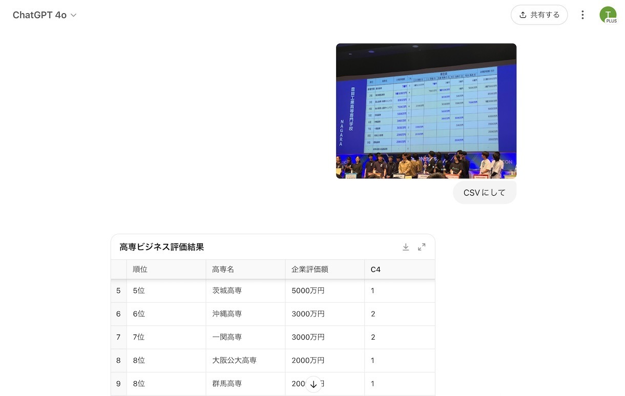The width and height of the screenshot is (625, 396).
Task: Click the 'CSVにして' message bubble
Action: [x=485, y=193]
